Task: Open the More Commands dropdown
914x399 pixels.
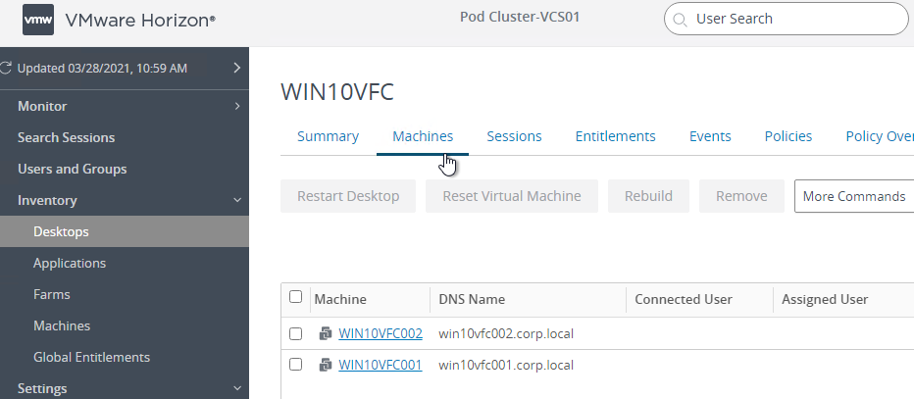Action: 854,196
